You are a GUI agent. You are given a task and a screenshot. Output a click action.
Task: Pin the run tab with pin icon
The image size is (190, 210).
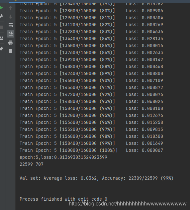(1, 49)
